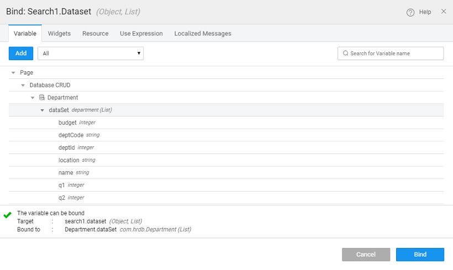Click the Help question mark icon

tap(410, 12)
